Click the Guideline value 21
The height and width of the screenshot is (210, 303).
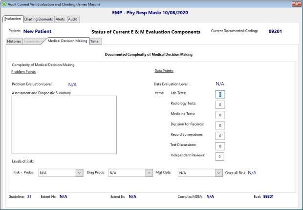[x=29, y=197]
